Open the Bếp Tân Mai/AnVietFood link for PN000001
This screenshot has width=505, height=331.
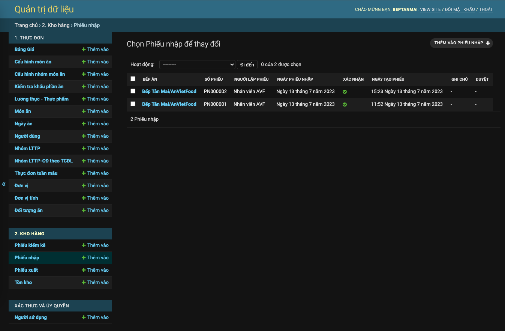tap(169, 104)
